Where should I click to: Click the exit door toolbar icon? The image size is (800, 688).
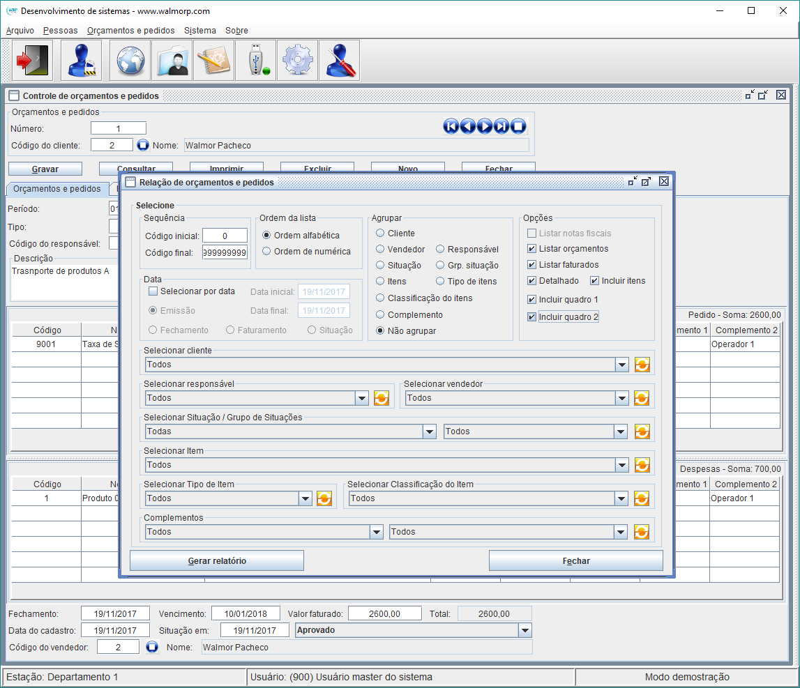pyautogui.click(x=33, y=61)
